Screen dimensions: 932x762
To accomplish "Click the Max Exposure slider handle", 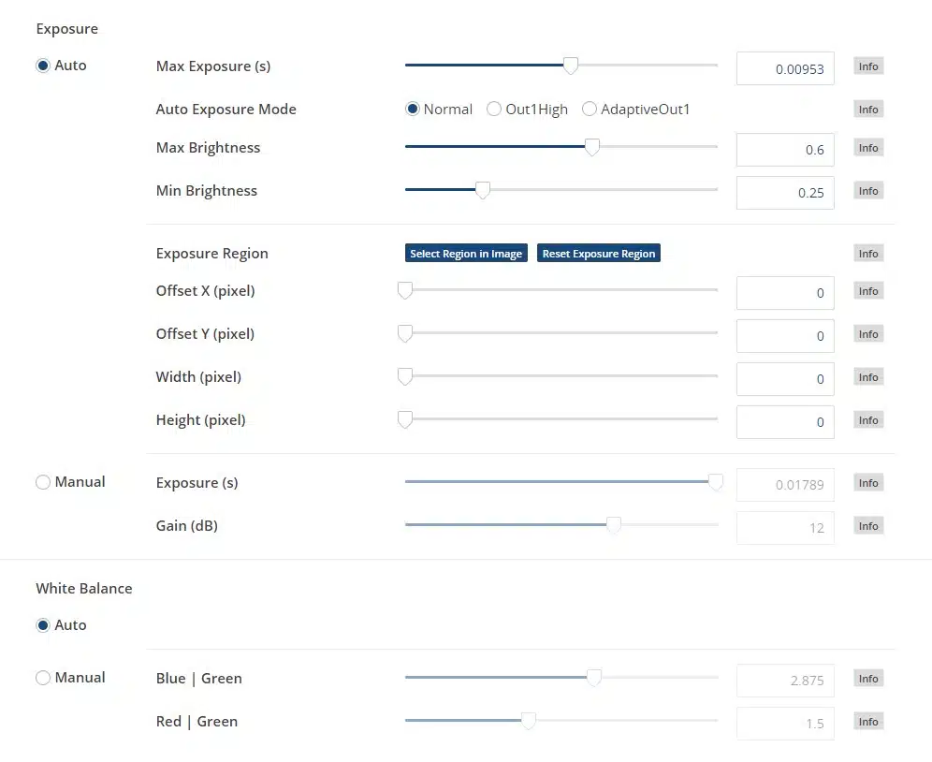I will point(571,66).
